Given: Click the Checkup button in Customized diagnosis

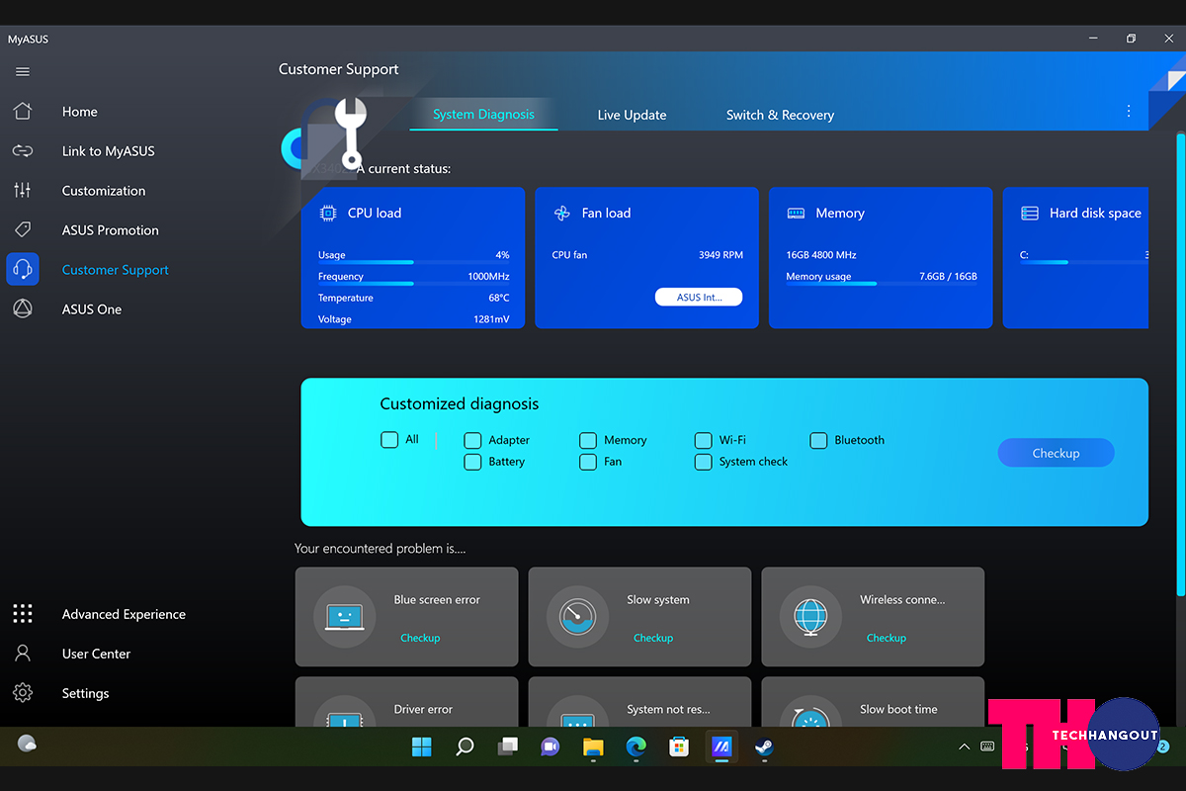Looking at the screenshot, I should point(1056,453).
